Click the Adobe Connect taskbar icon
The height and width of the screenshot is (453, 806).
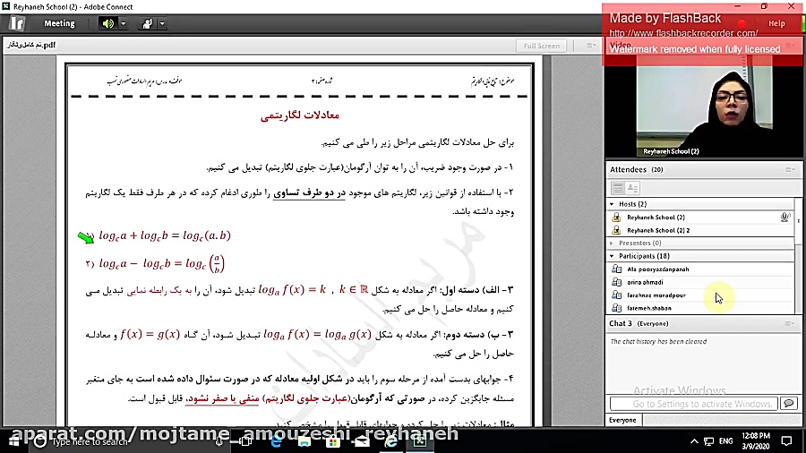point(420,440)
